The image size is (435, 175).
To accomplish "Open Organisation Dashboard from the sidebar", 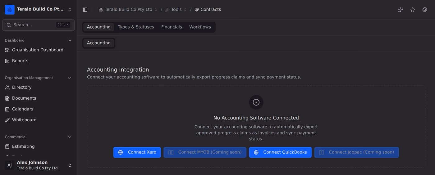I will pyautogui.click(x=39, y=50).
